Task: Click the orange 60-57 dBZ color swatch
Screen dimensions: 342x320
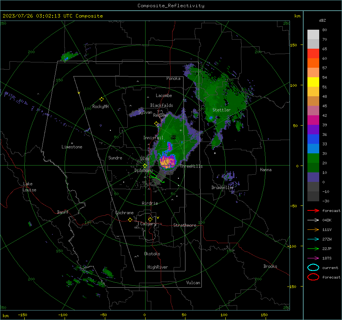Action: pyautogui.click(x=313, y=63)
